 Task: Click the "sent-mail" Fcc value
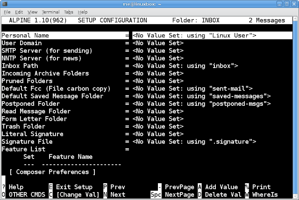point(229,89)
